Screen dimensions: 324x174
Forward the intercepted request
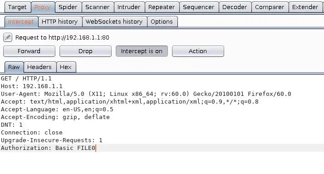click(x=29, y=51)
